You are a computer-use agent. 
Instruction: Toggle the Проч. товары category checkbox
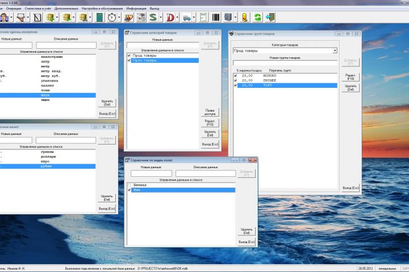[129, 61]
